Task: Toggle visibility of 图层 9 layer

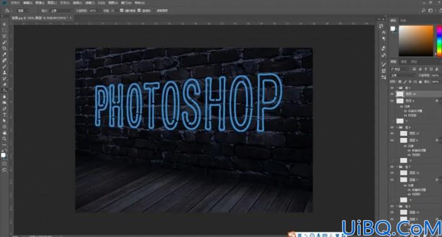Action: pos(392,100)
